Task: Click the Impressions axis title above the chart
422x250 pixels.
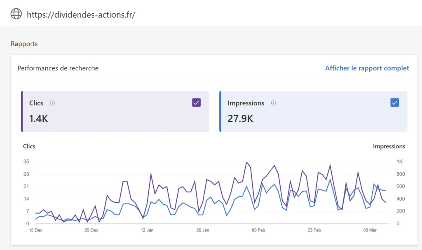Action: point(389,146)
